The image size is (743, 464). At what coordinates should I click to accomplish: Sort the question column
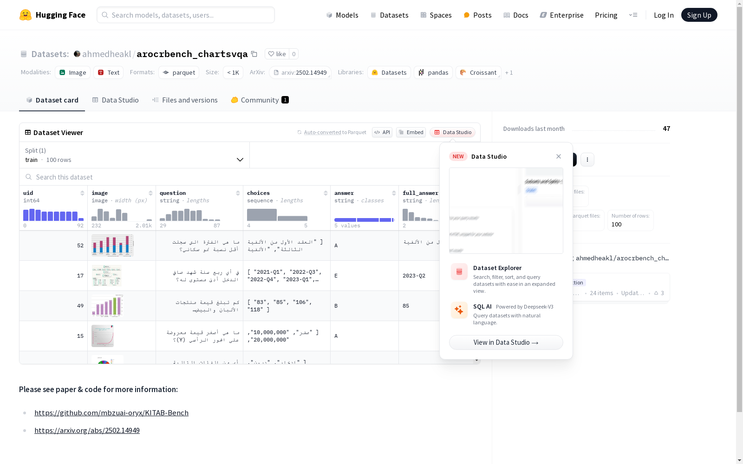click(238, 193)
